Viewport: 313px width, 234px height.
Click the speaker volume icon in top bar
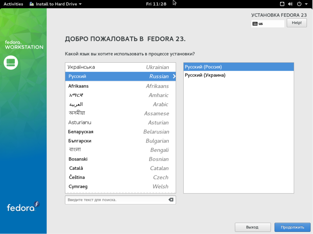[x=290, y=4]
